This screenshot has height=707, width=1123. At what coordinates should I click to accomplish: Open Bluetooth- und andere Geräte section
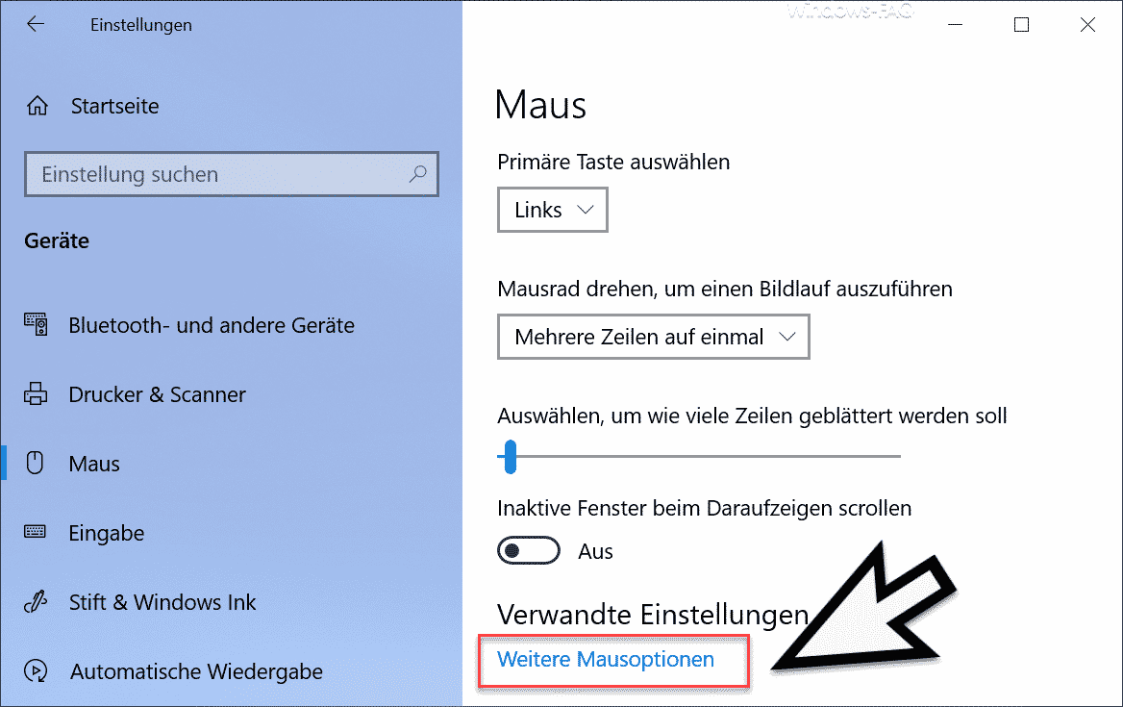point(212,325)
